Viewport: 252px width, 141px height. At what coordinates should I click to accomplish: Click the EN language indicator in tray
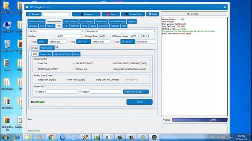(x=213, y=137)
